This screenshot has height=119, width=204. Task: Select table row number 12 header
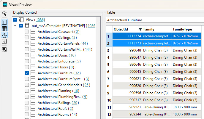tap(109, 114)
